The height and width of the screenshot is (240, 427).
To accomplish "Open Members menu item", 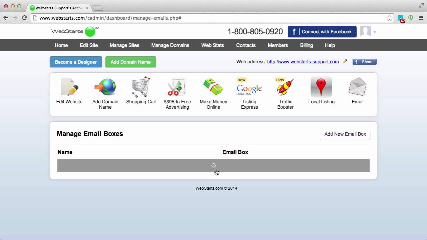I will (x=278, y=45).
